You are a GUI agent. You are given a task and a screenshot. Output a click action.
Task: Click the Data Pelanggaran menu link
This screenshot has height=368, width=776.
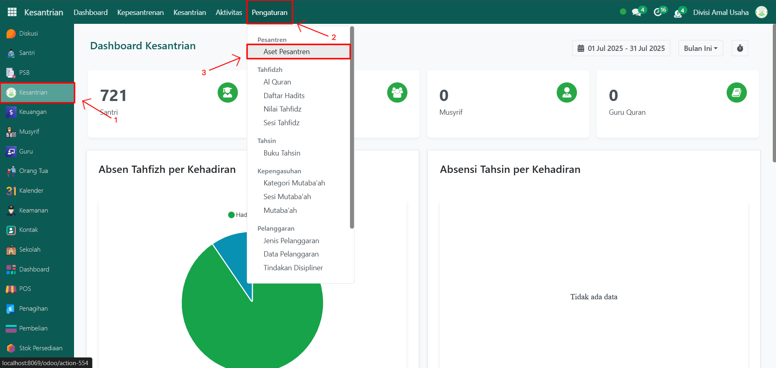pos(291,254)
